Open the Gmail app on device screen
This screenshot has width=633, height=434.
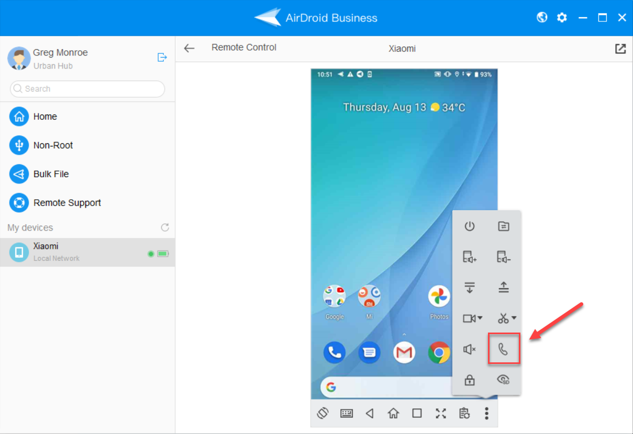[x=404, y=352]
